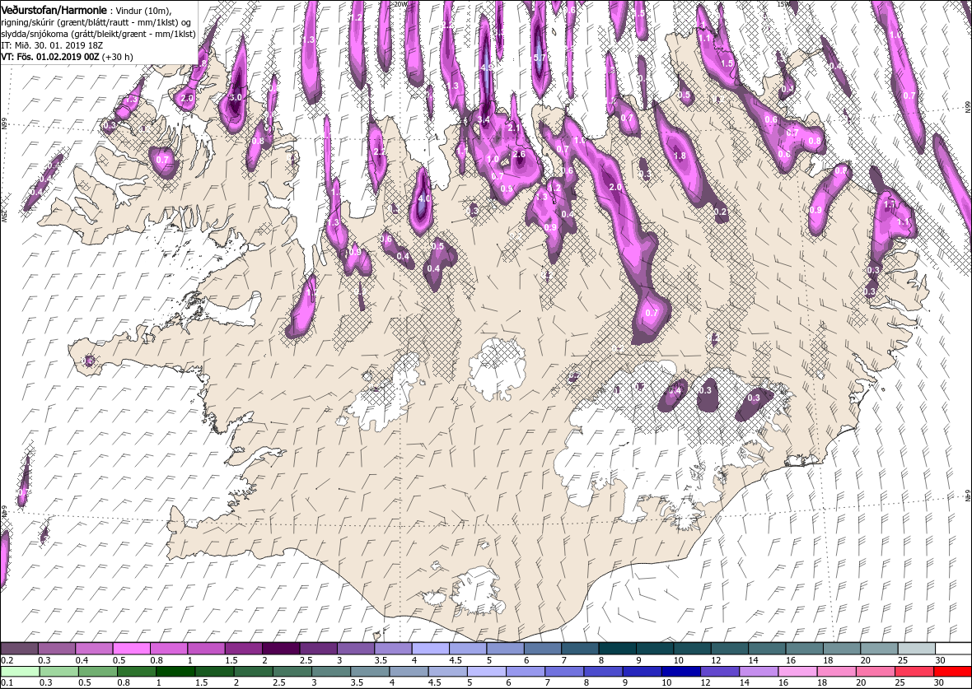Click the 3.0 precipitation value on the map
The height and width of the screenshot is (689, 972).
click(x=236, y=98)
